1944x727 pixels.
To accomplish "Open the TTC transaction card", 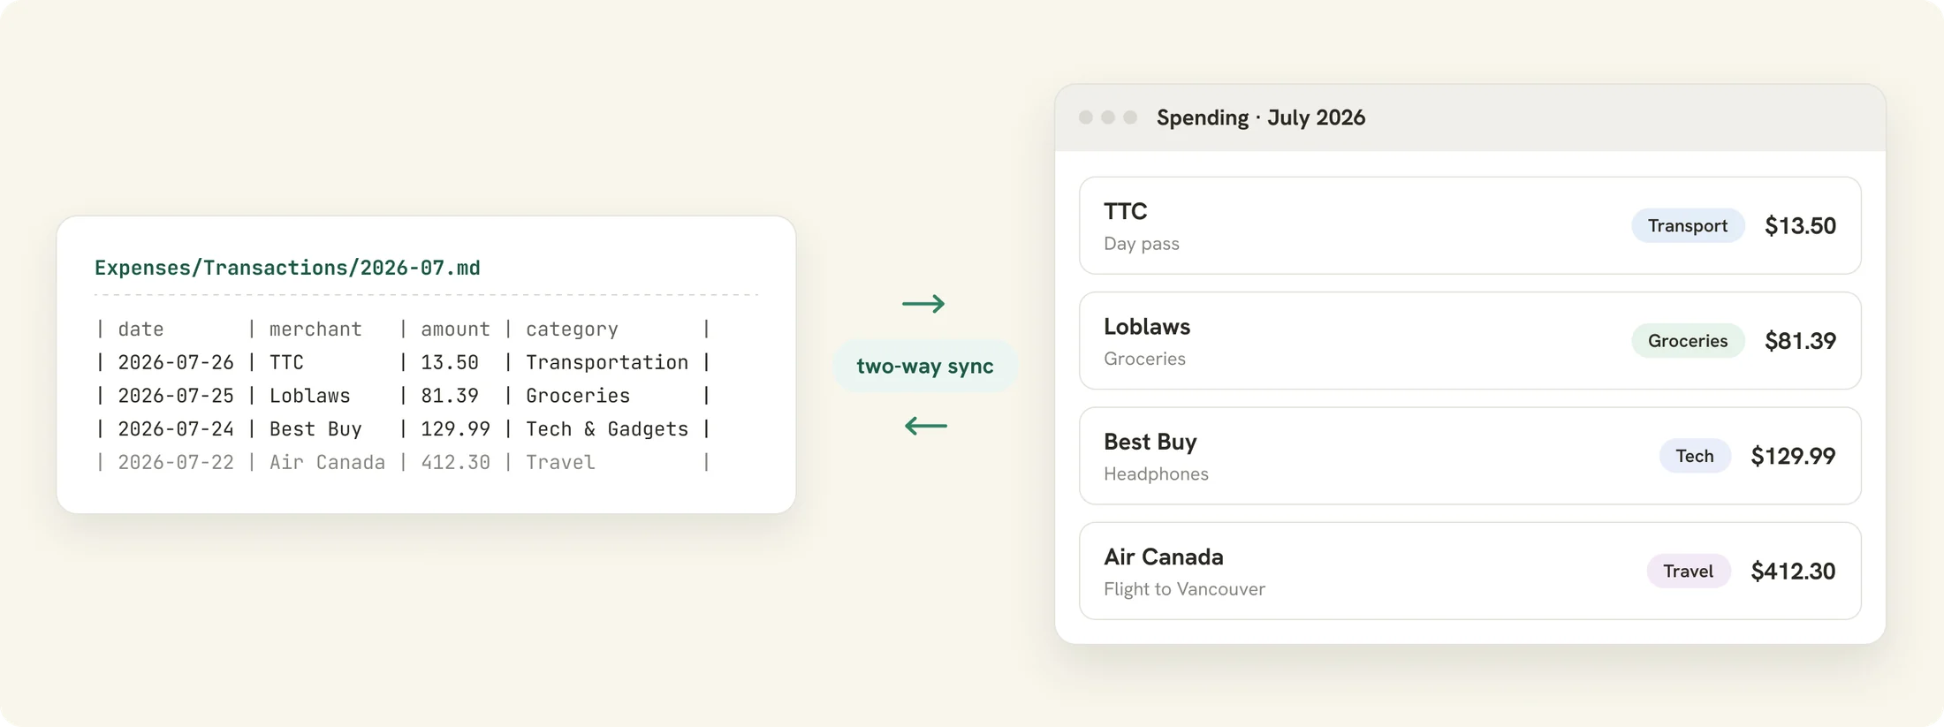I will point(1470,225).
